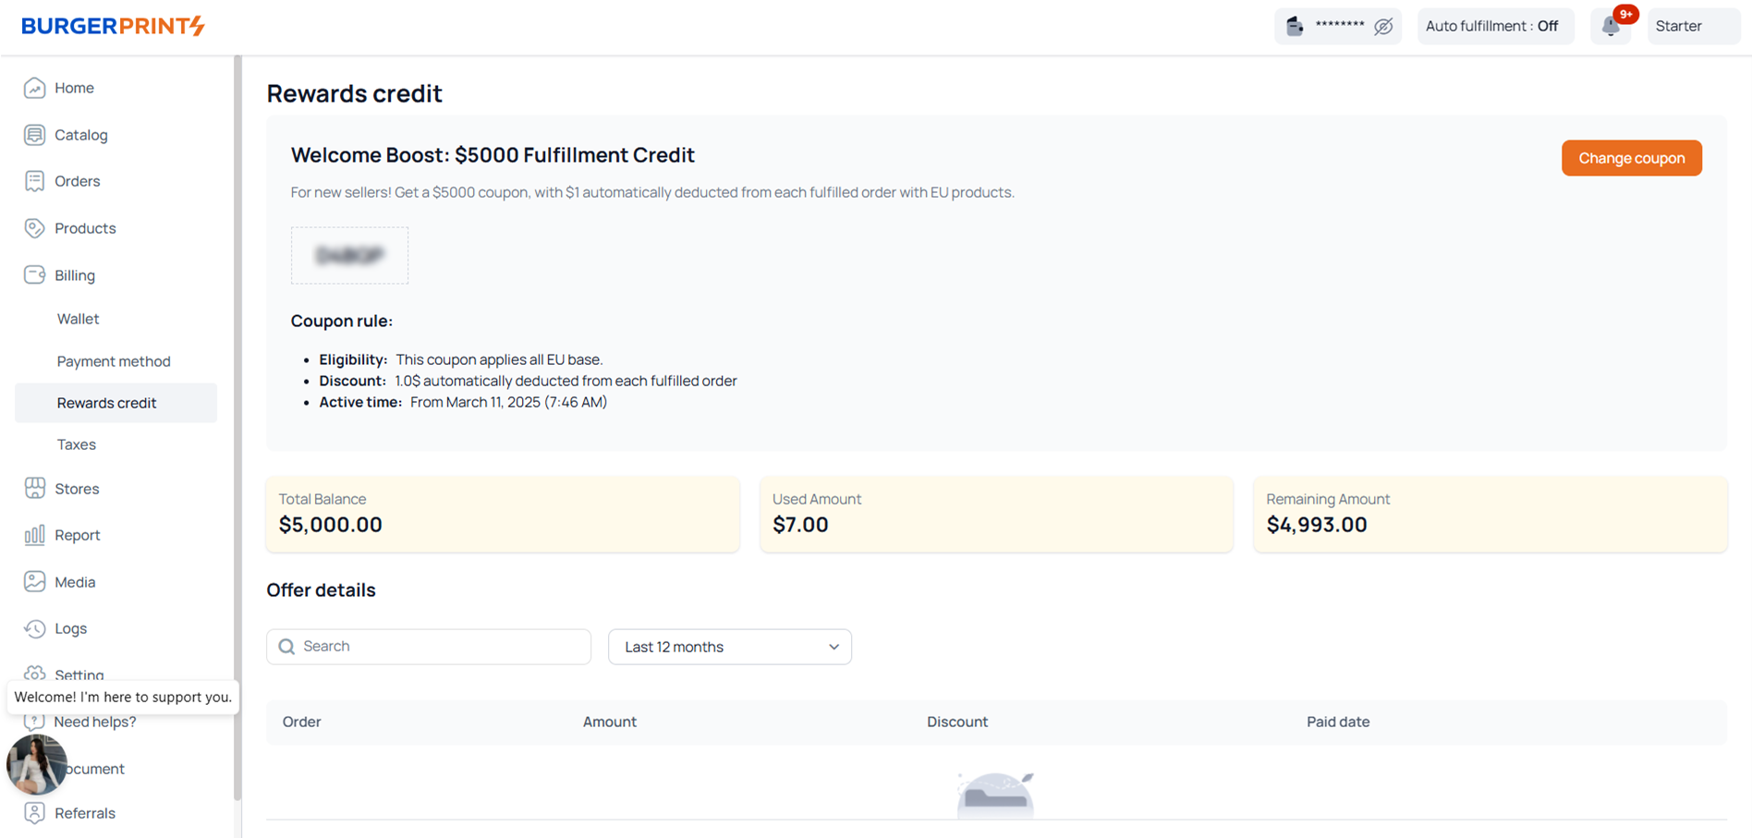Image resolution: width=1752 pixels, height=838 pixels.
Task: Click the Logs history icon
Action: 34,628
